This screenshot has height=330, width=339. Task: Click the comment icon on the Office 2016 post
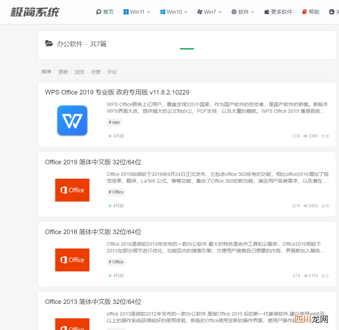[x=295, y=276]
